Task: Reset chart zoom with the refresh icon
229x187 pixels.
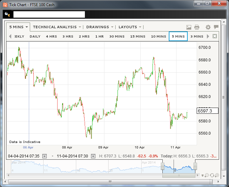Action: (x=212, y=175)
